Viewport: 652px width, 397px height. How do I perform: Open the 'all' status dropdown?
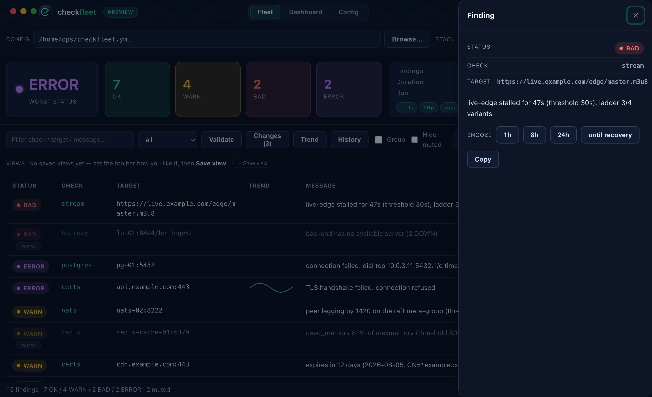coord(168,139)
